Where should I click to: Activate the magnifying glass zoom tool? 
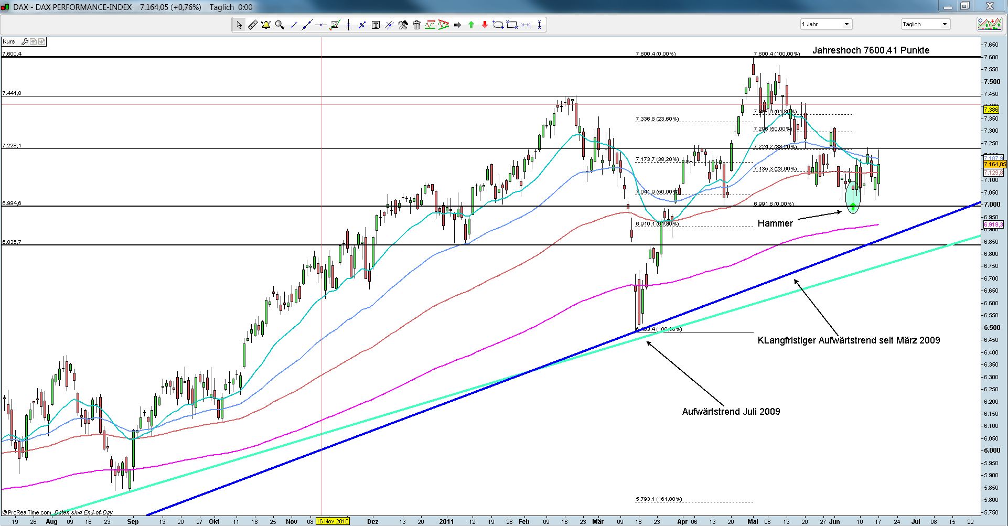pyautogui.click(x=280, y=25)
